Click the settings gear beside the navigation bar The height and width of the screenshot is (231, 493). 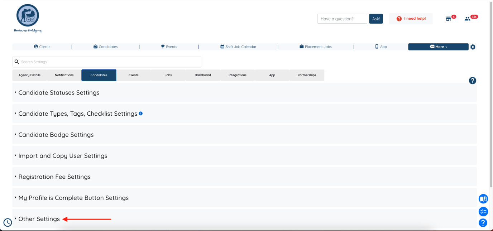[x=473, y=47]
